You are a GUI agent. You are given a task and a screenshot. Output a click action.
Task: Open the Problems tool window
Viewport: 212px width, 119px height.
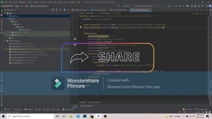pos(18,109)
